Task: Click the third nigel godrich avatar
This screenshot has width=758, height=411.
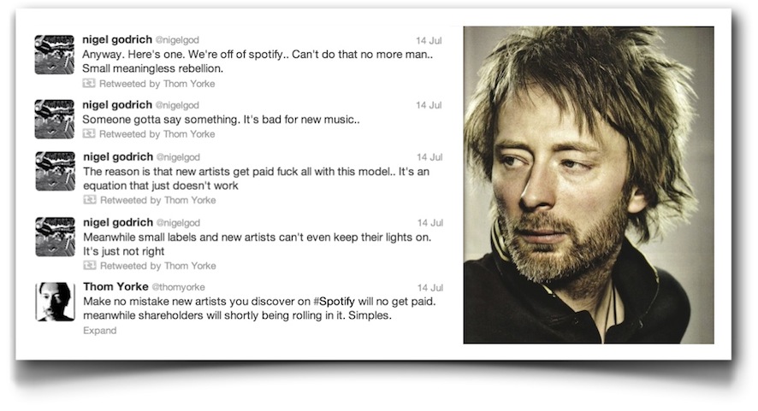Action: pos(55,172)
